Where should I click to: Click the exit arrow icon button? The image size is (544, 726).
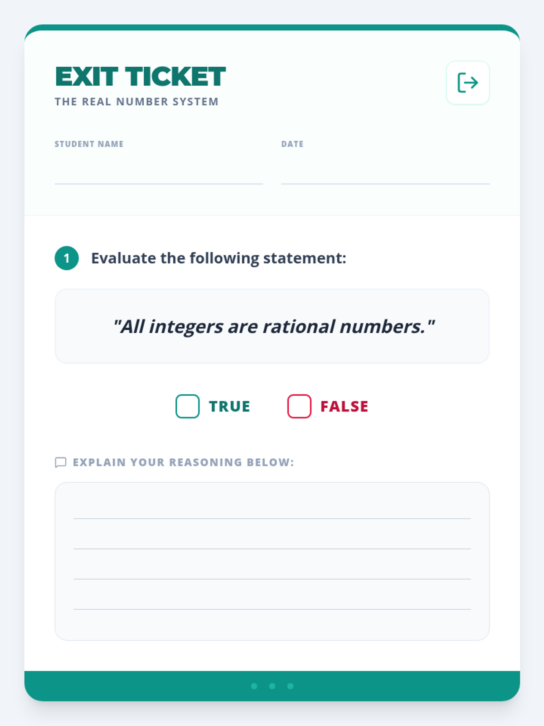click(468, 83)
